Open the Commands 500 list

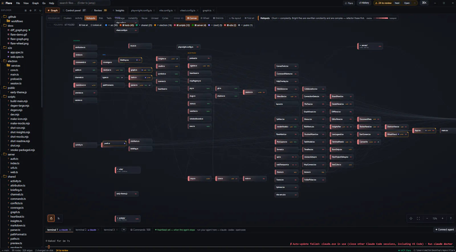pos(141,230)
